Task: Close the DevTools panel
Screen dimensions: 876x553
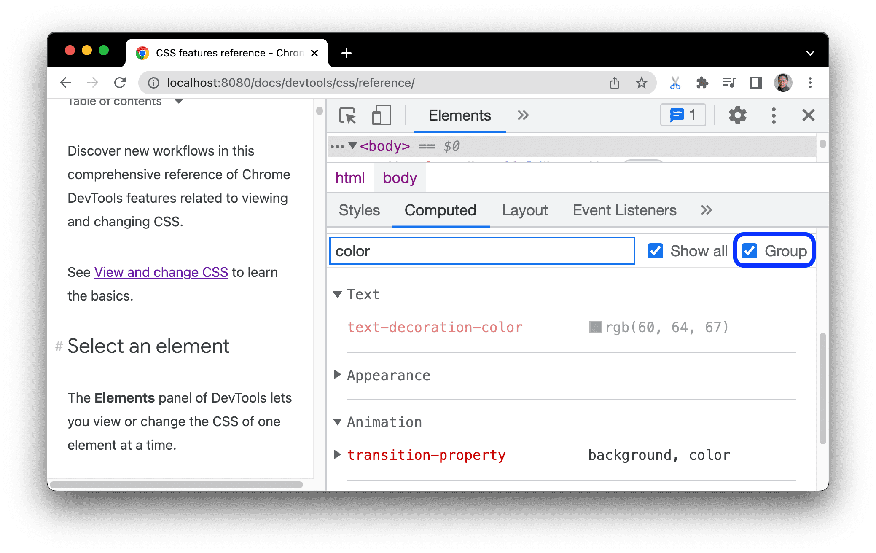Action: pyautogui.click(x=808, y=115)
